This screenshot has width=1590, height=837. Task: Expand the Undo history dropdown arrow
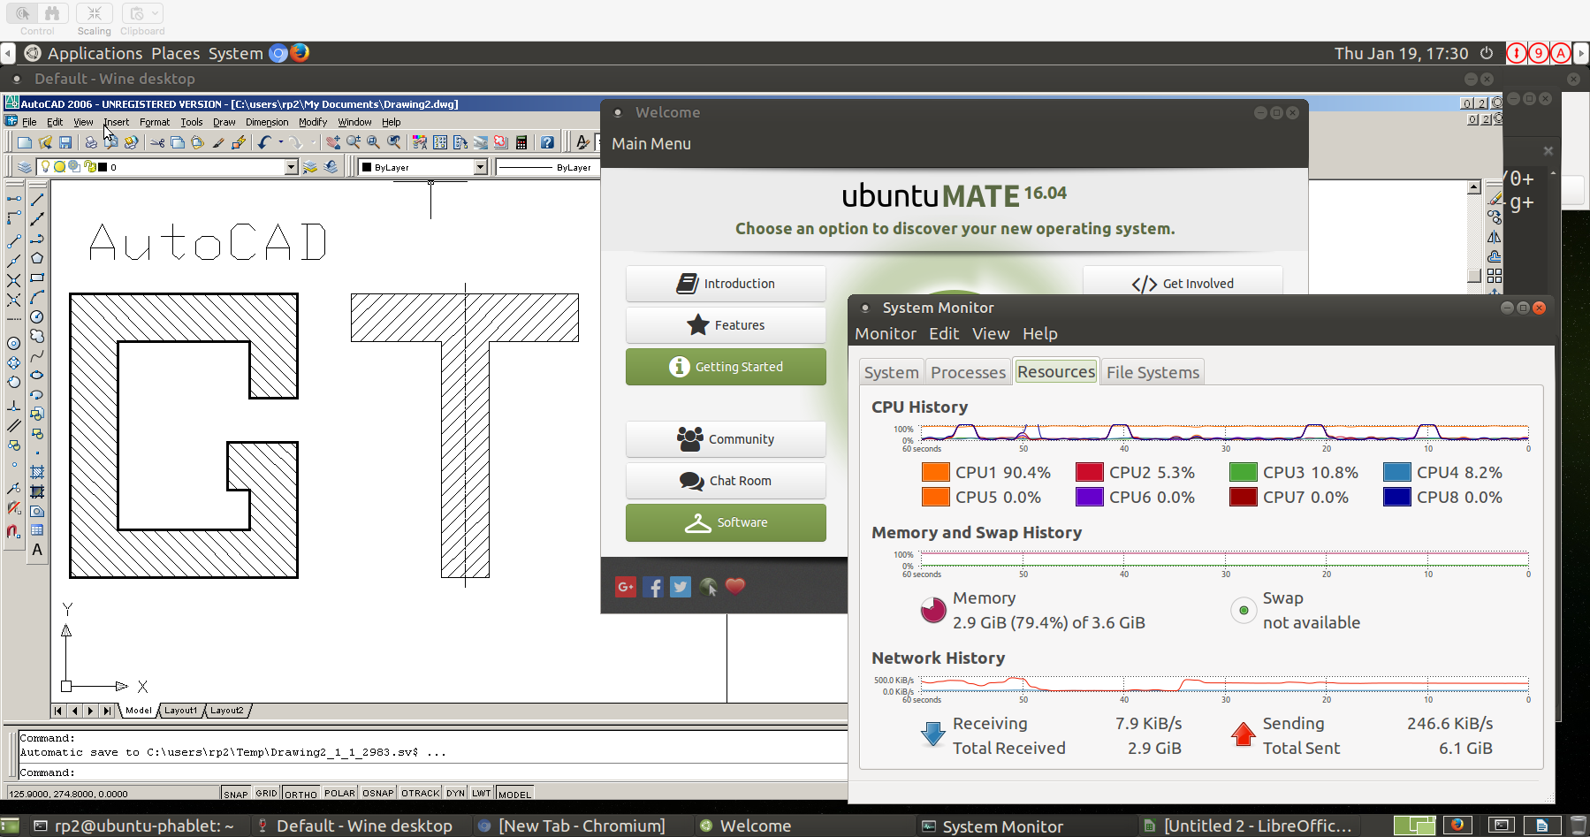click(x=281, y=142)
